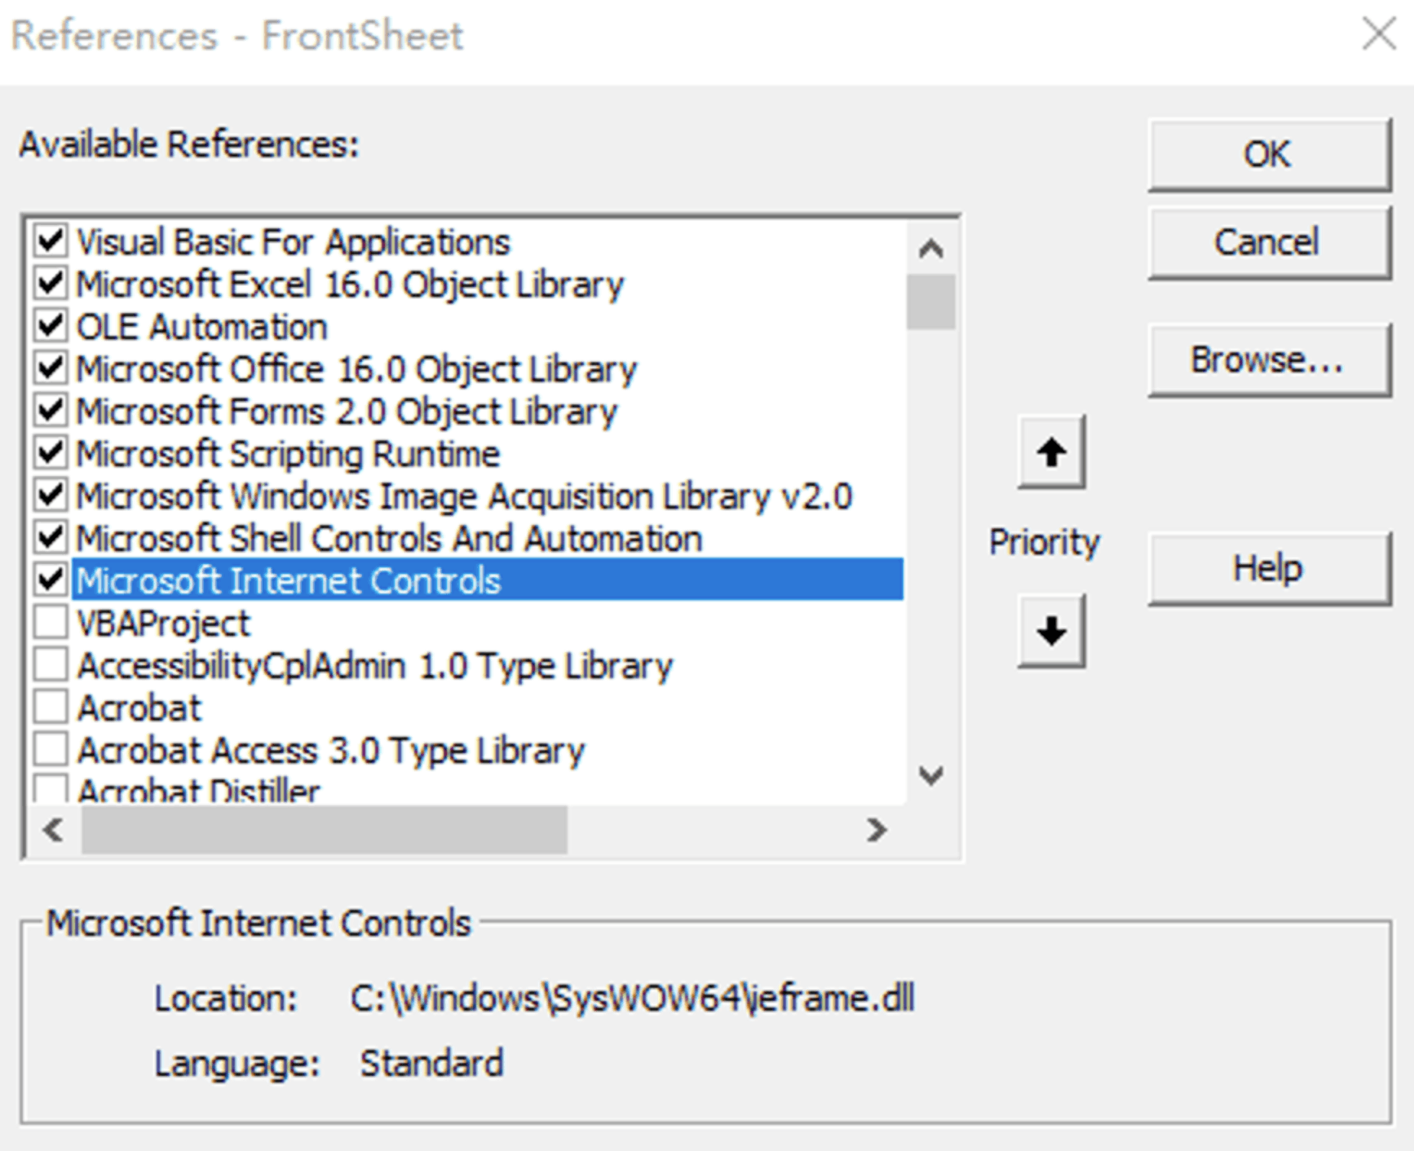The height and width of the screenshot is (1151, 1414).
Task: Cancel the References dialog
Action: pyautogui.click(x=1269, y=242)
